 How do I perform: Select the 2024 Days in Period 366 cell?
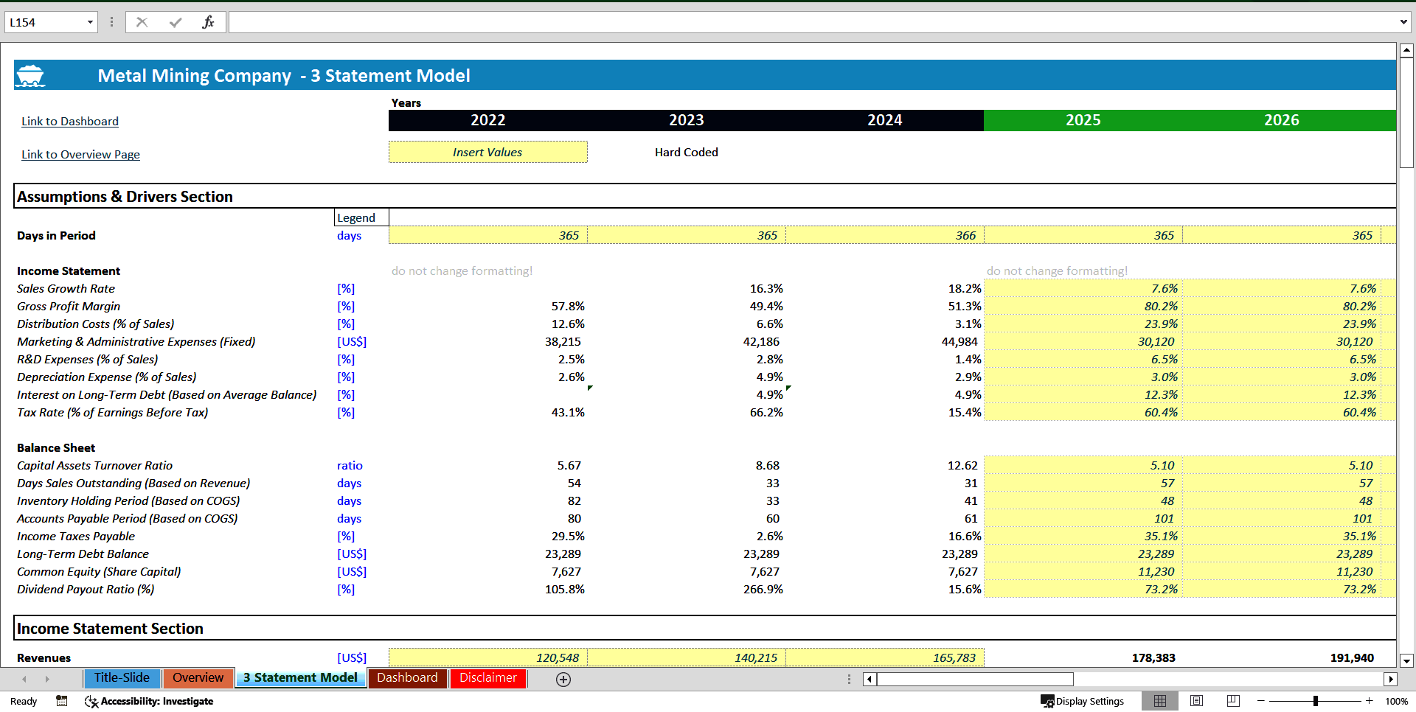pos(884,235)
